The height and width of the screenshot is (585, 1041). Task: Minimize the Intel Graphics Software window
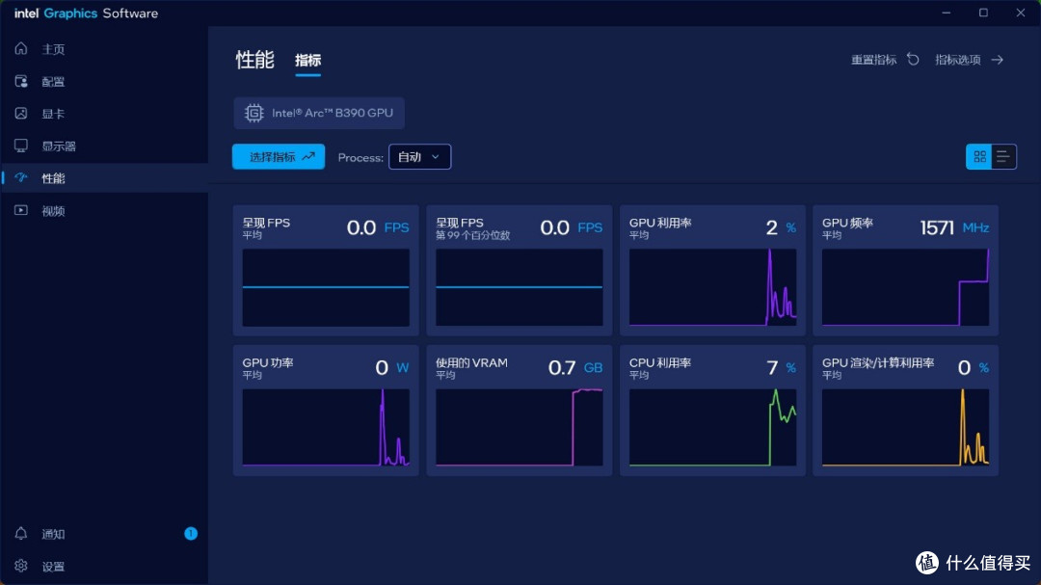(x=947, y=13)
